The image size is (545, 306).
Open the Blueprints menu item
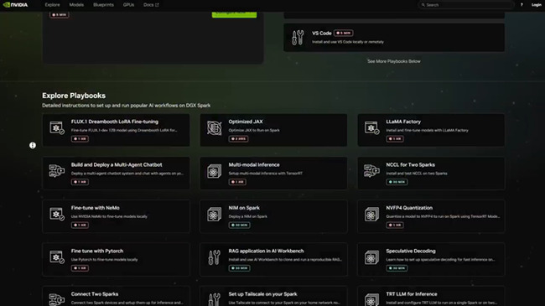point(103,5)
